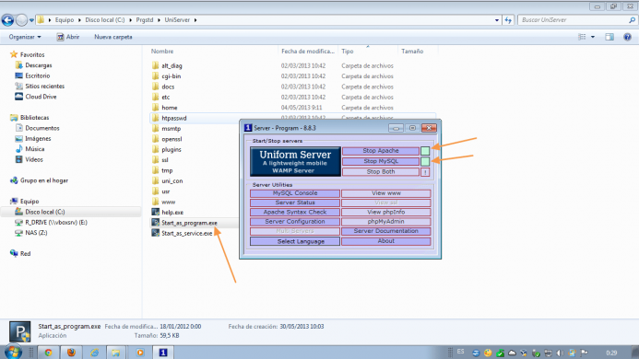Click Uniform Server title bar icon
Viewport: 639px width, 359px height.
[x=248, y=128]
